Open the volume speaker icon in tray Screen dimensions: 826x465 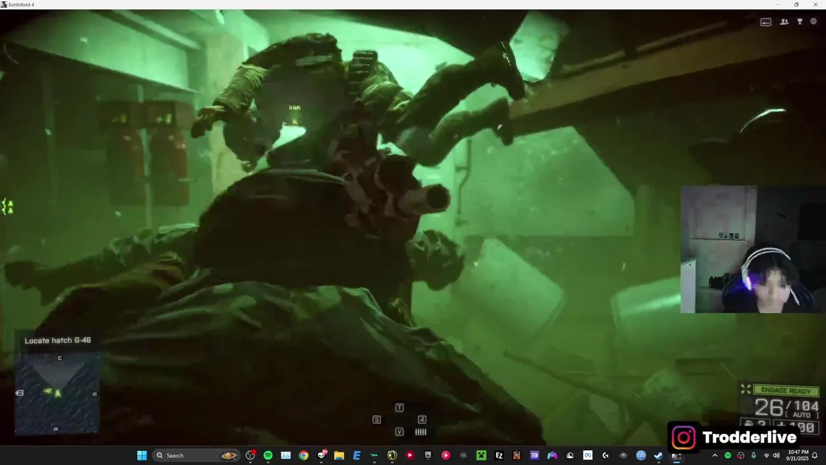click(776, 455)
